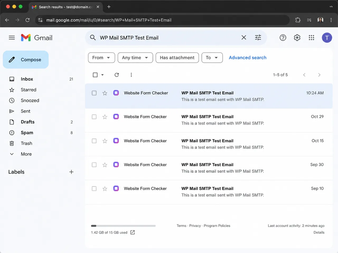338x253 pixels.
Task: Select the Sep 10 email checkbox
Action: click(94, 189)
